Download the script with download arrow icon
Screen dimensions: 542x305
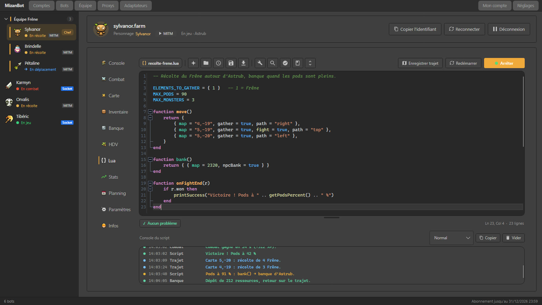coord(244,63)
